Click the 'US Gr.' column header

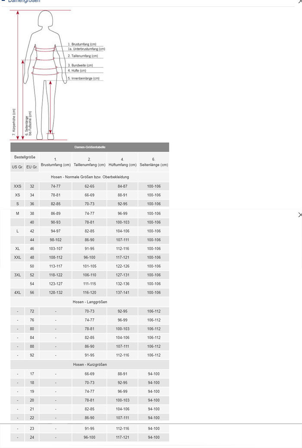coord(17,167)
